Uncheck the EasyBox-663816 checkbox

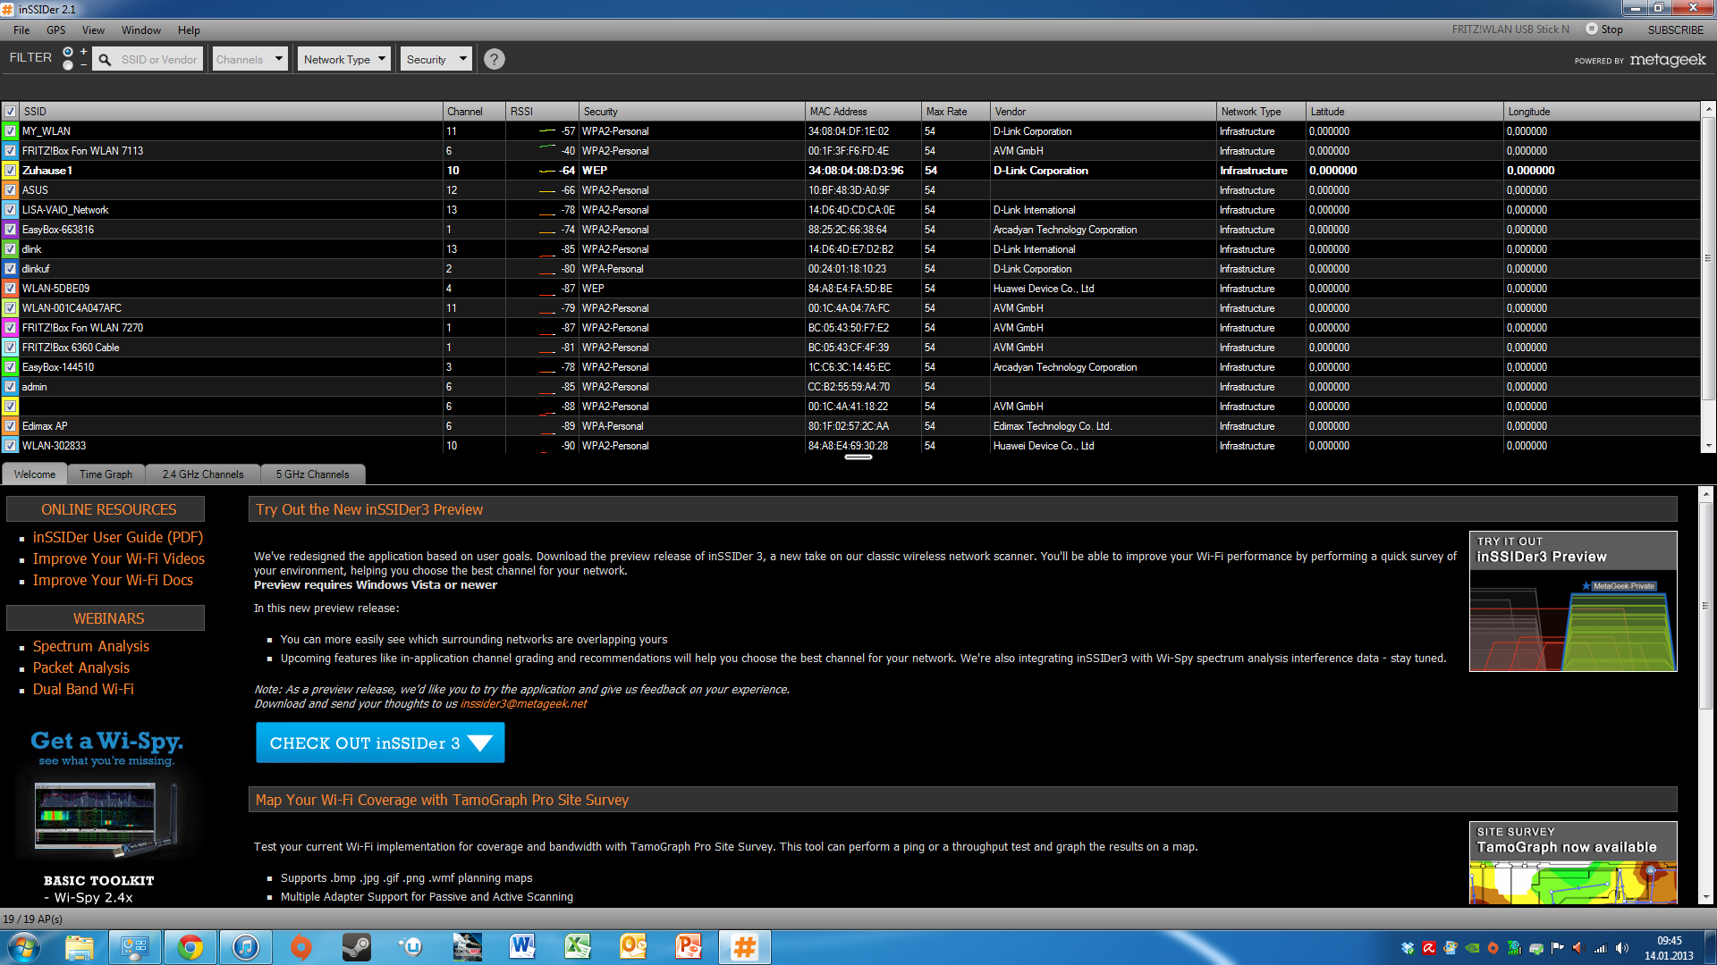[x=10, y=230]
